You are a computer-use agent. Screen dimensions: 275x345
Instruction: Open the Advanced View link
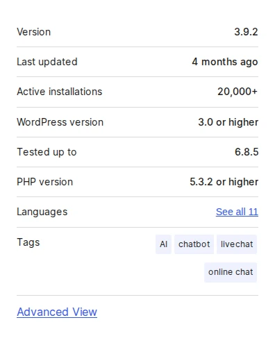57,312
